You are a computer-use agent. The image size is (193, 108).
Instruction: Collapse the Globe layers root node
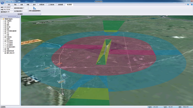tap(1, 19)
